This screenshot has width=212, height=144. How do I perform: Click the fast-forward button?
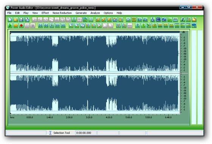pos(57,25)
